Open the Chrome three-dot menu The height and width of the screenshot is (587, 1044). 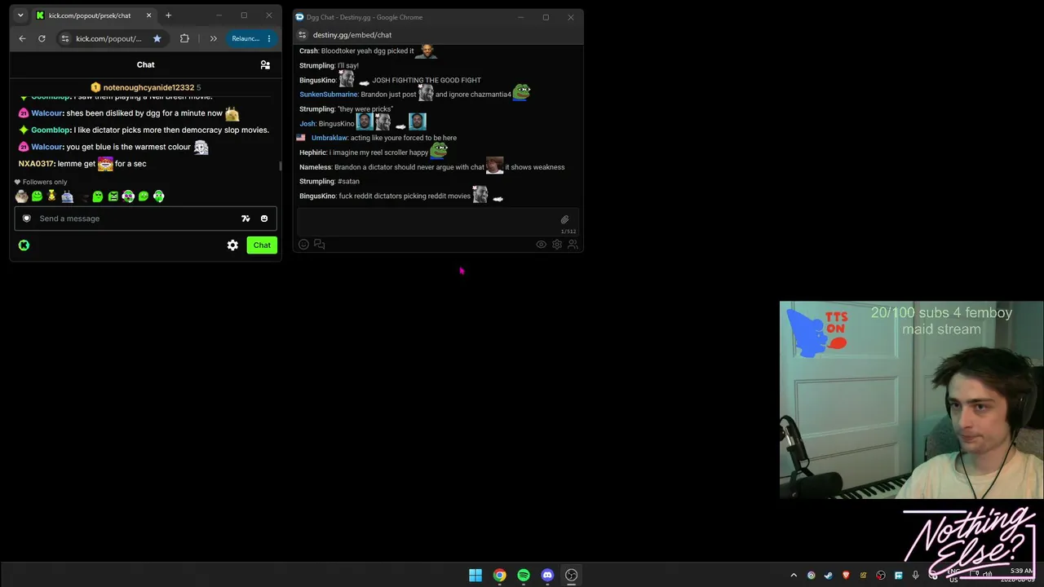269,38
